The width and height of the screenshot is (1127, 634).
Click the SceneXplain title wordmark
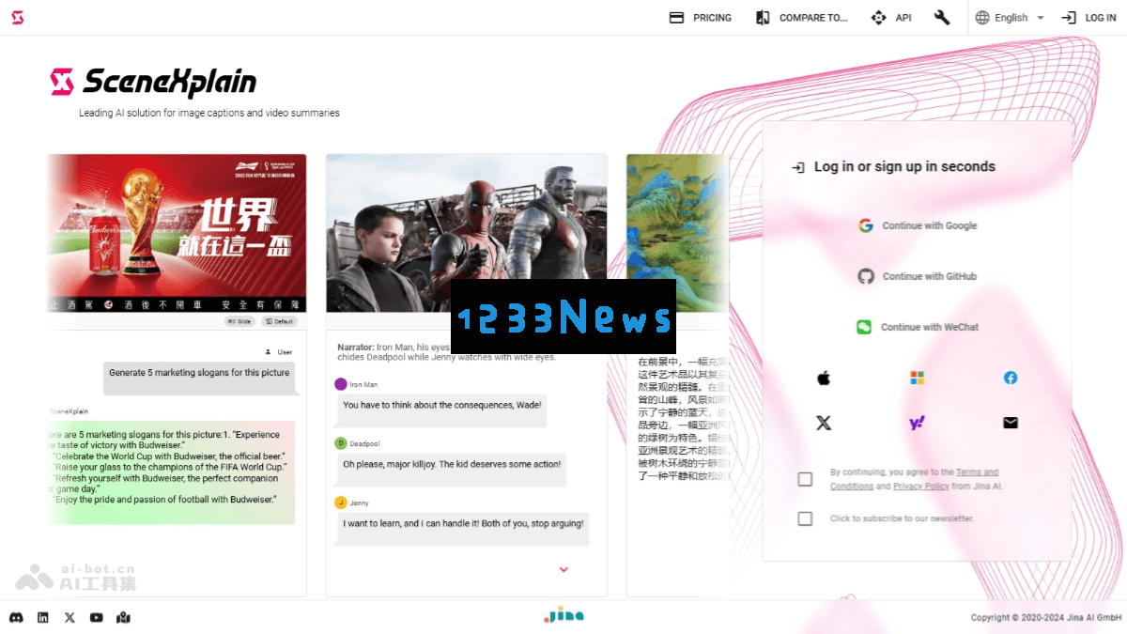point(170,83)
